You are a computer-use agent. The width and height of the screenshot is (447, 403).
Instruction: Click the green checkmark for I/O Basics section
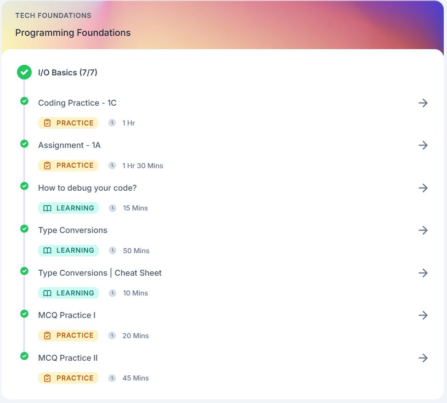click(24, 72)
